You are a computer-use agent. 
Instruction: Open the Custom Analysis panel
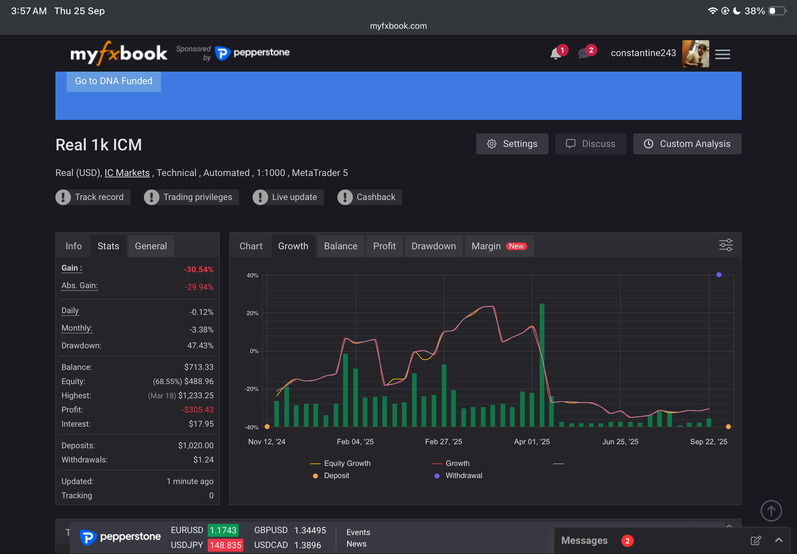pyautogui.click(x=687, y=144)
